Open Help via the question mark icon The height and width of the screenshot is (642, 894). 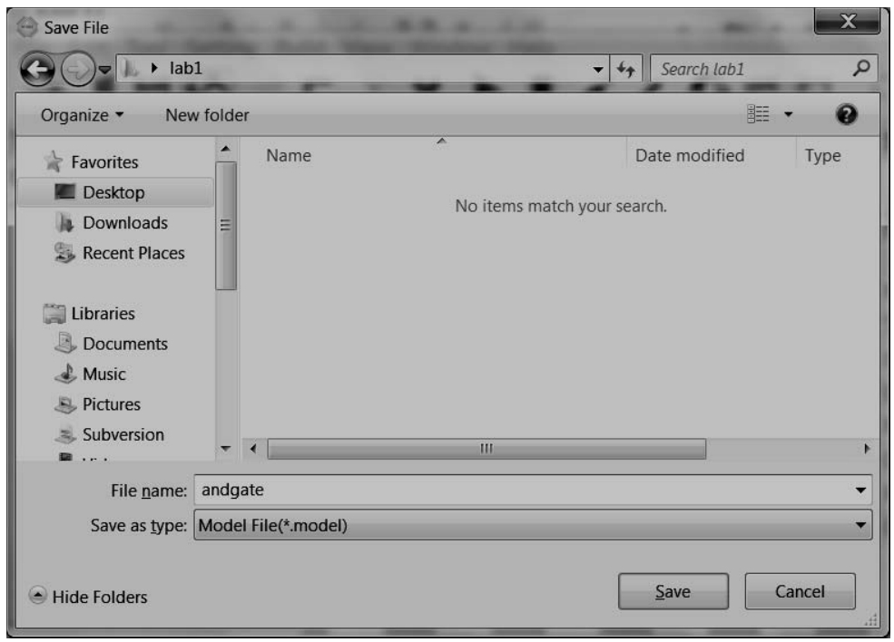(x=846, y=114)
